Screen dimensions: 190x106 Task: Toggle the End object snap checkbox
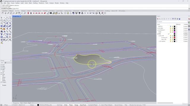tap(1, 65)
